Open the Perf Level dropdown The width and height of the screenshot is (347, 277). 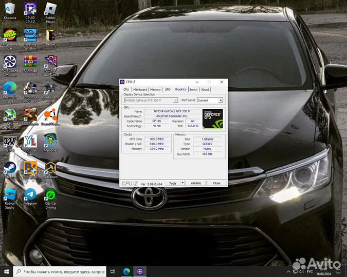tap(221, 101)
